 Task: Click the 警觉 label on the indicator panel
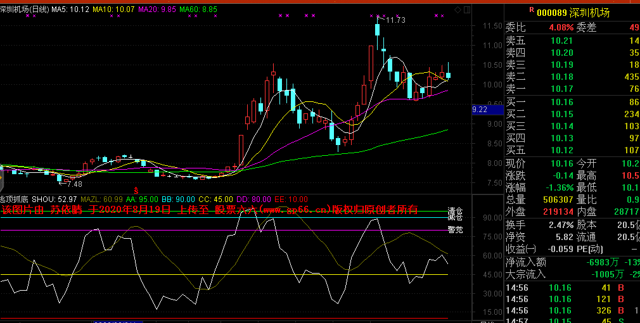pyautogui.click(x=456, y=230)
